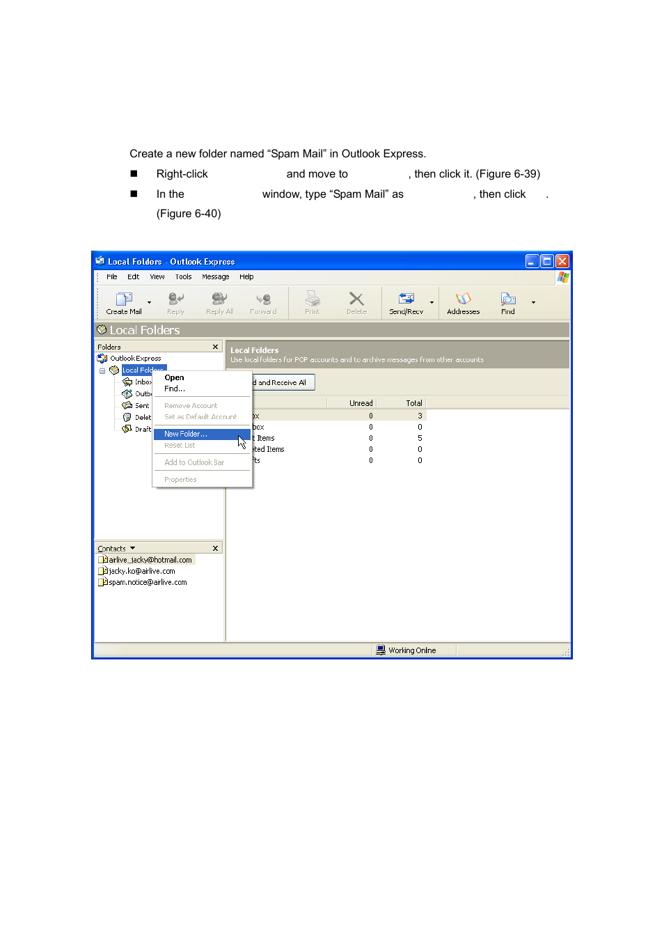
Task: Click the Deleted Items folder icon
Action: pos(127,417)
